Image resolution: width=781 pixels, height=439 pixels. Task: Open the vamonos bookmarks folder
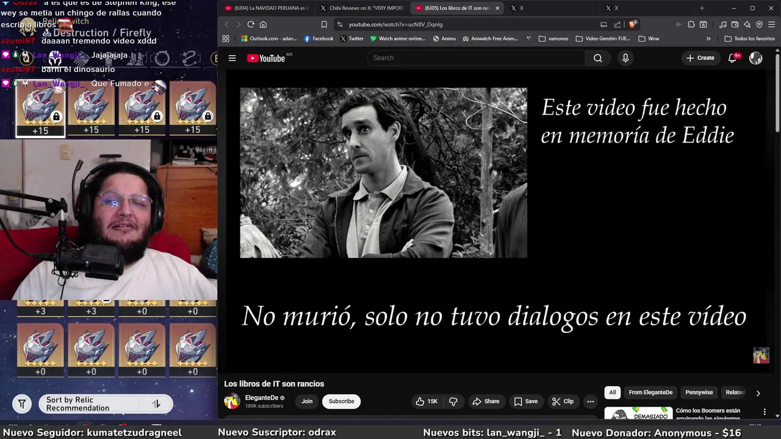coord(553,38)
